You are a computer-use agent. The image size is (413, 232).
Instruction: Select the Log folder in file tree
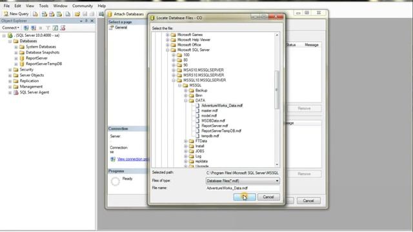pos(198,156)
